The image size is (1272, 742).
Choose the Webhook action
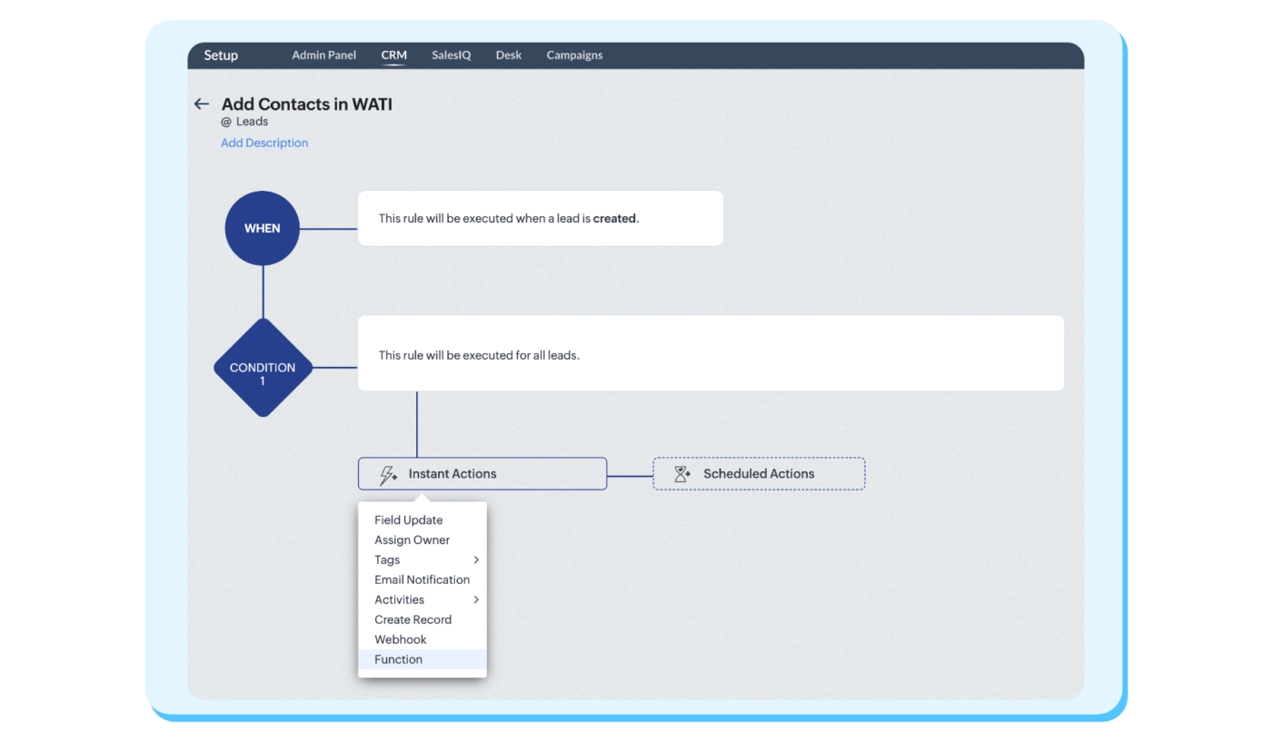click(x=400, y=639)
